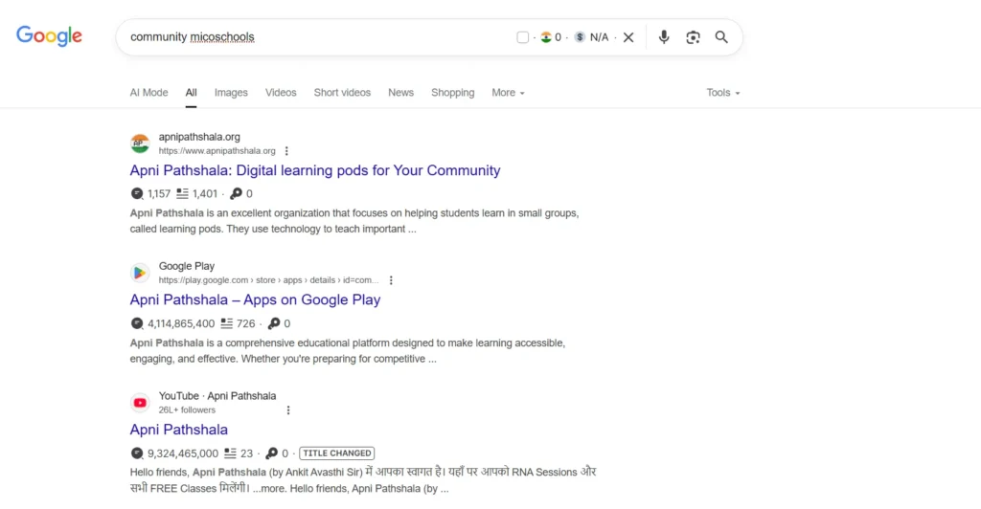Click word count icon beside 726
Viewport: 981px width, 509px height.
click(226, 323)
